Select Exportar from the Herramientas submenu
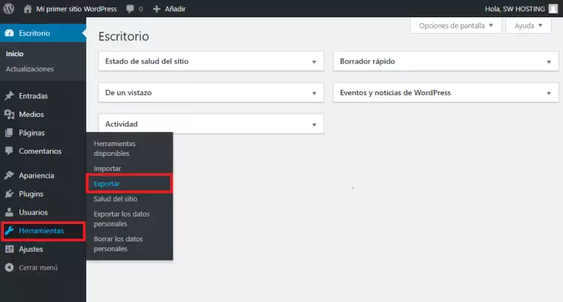 [107, 184]
